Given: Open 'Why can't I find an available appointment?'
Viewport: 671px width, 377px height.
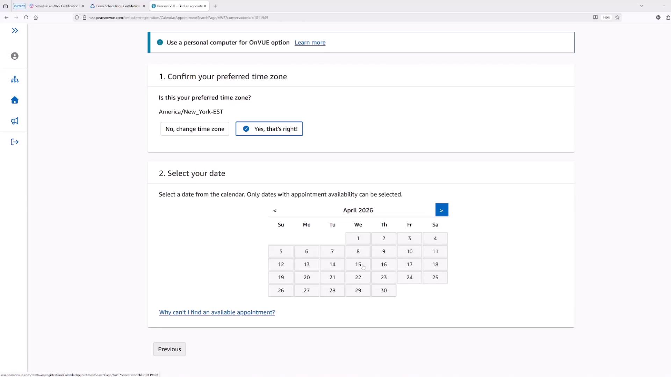Looking at the screenshot, I should coord(217,312).
